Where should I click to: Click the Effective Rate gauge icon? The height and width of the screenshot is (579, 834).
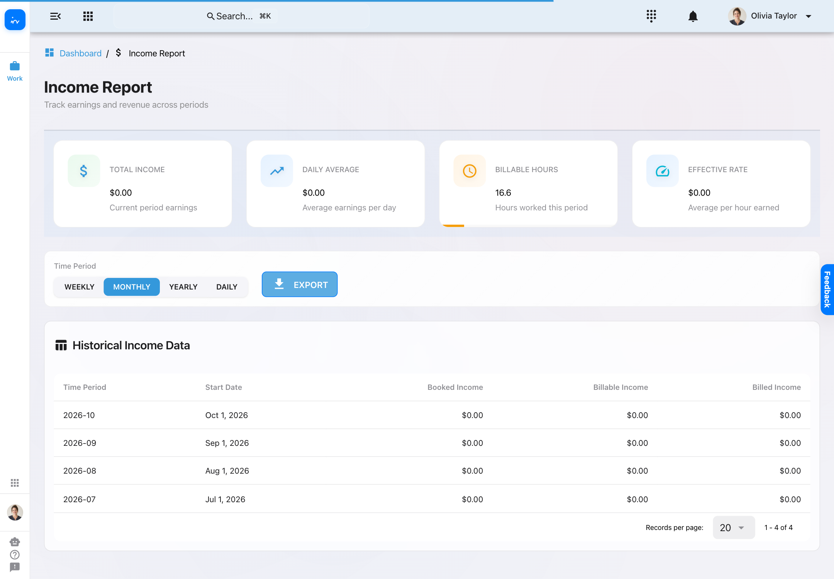coord(663,171)
